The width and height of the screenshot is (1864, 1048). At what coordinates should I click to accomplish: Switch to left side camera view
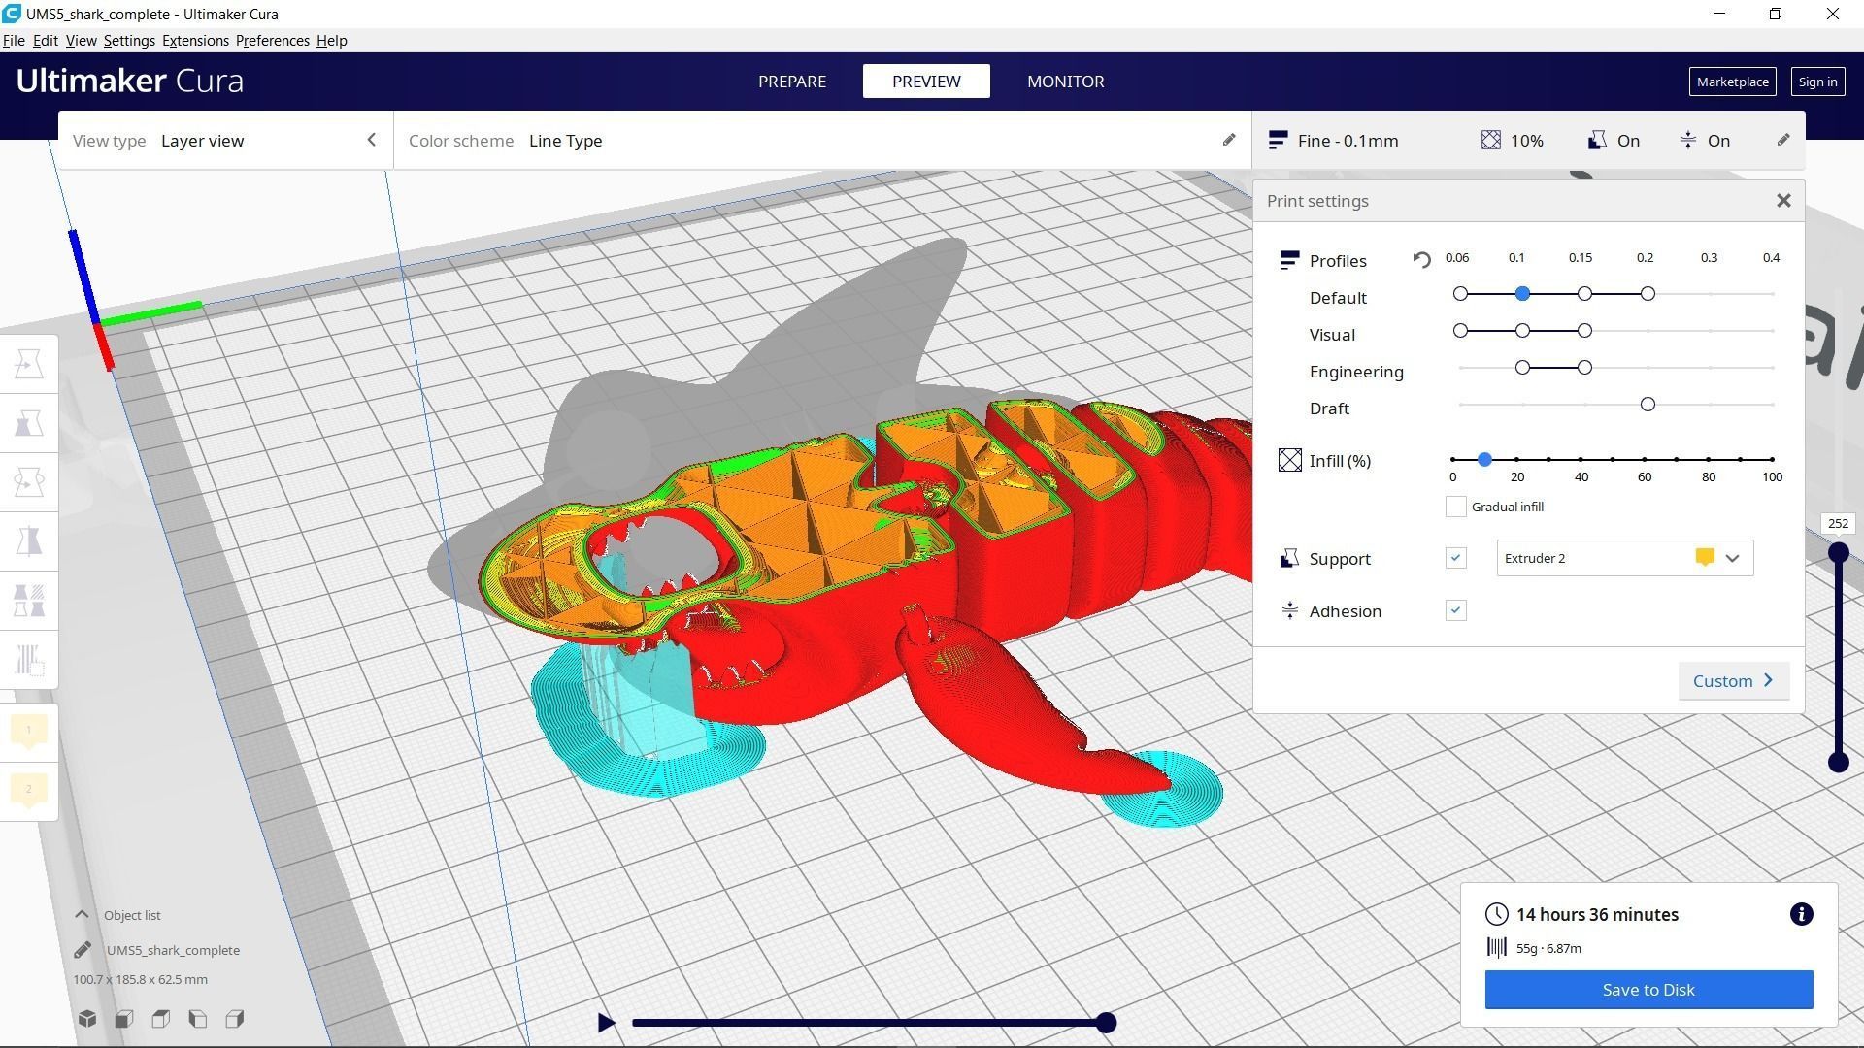[x=198, y=1019]
